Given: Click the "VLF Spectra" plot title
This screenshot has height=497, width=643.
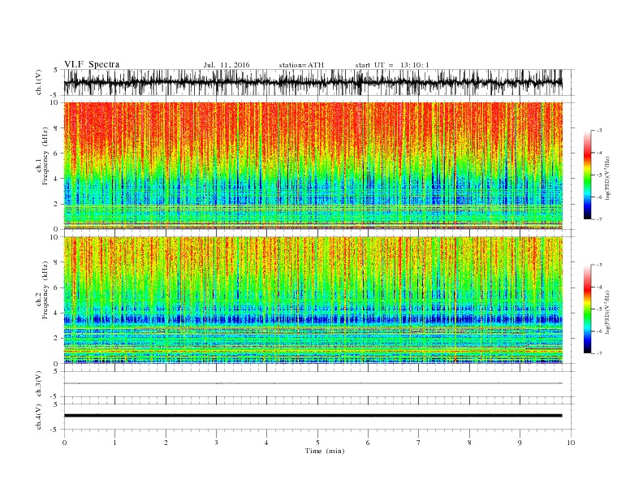Looking at the screenshot, I should (92, 64).
